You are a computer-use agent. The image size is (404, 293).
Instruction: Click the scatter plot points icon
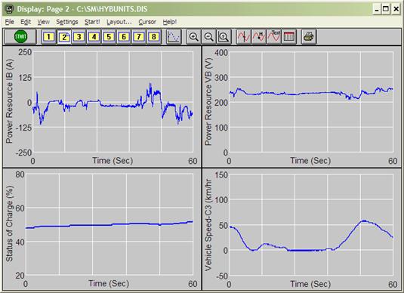point(174,37)
